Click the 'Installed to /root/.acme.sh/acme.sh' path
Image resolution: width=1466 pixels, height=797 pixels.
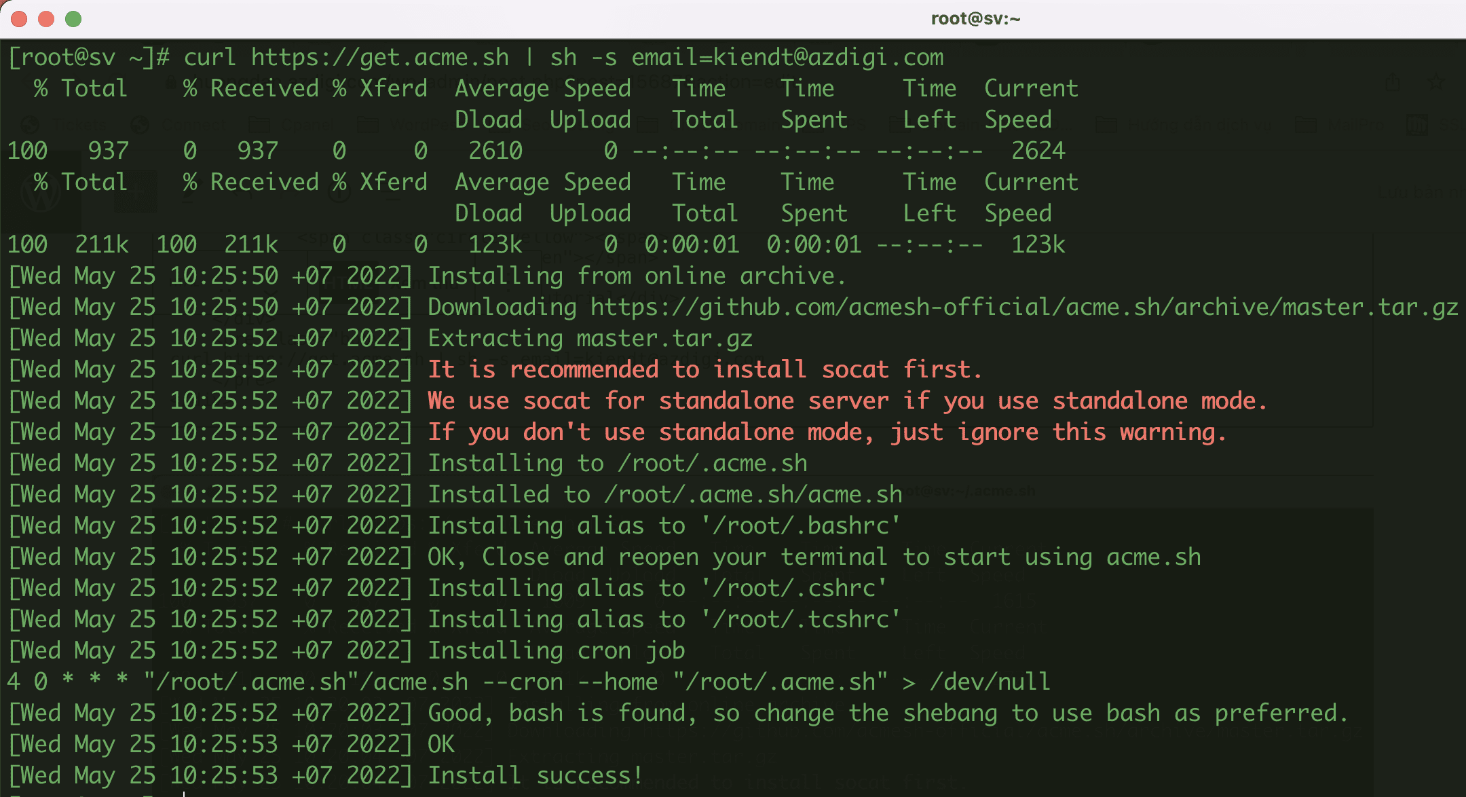(753, 495)
